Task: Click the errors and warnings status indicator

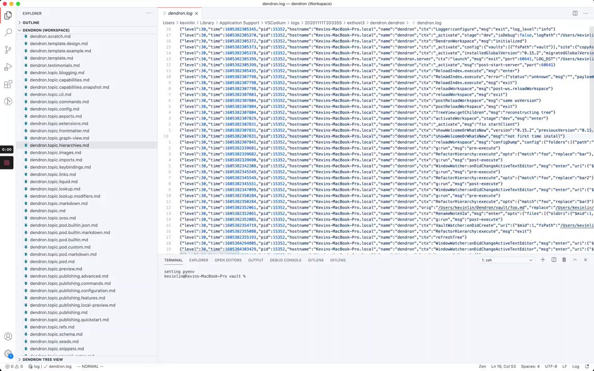Action: point(14,366)
